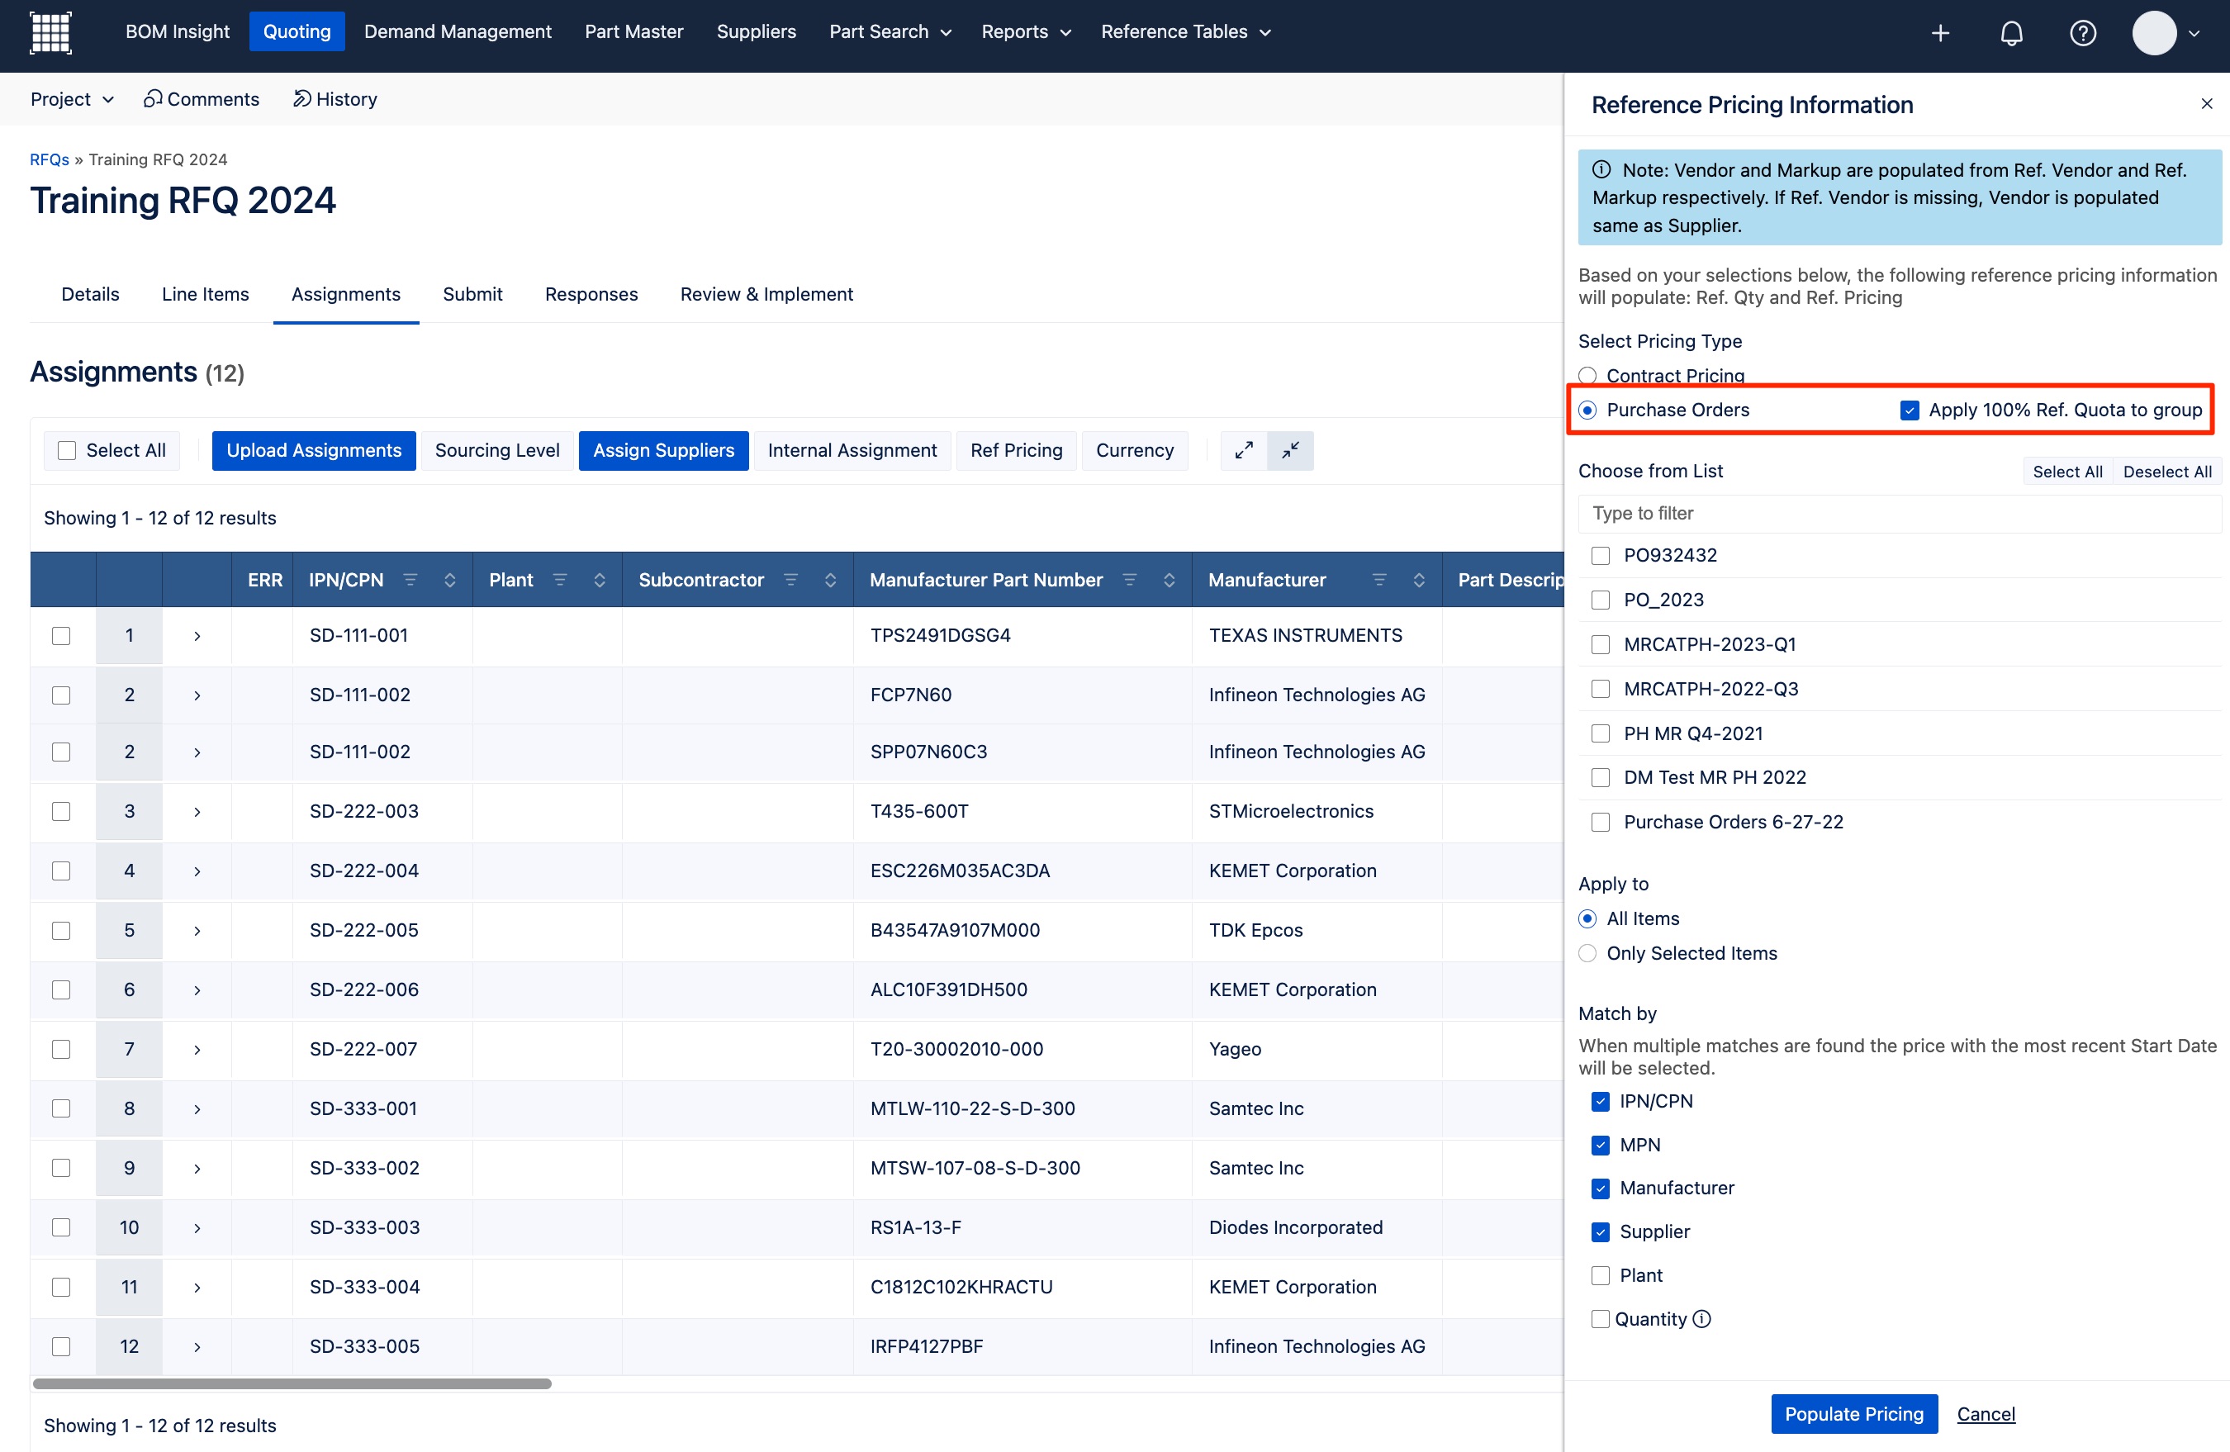Open filter icon for IPN/CPN column
The image size is (2230, 1452).
pyautogui.click(x=410, y=580)
